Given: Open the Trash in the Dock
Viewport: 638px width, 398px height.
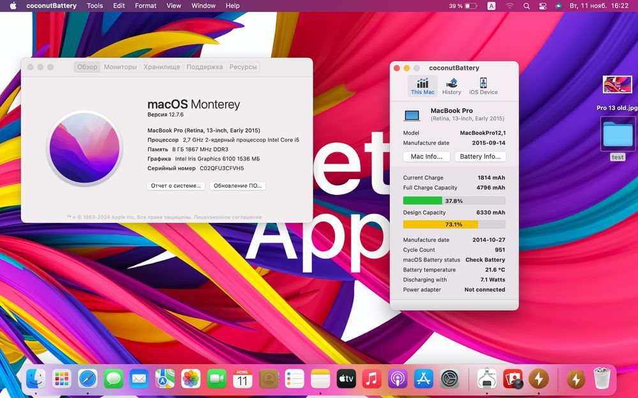Looking at the screenshot, I should pos(602,378).
